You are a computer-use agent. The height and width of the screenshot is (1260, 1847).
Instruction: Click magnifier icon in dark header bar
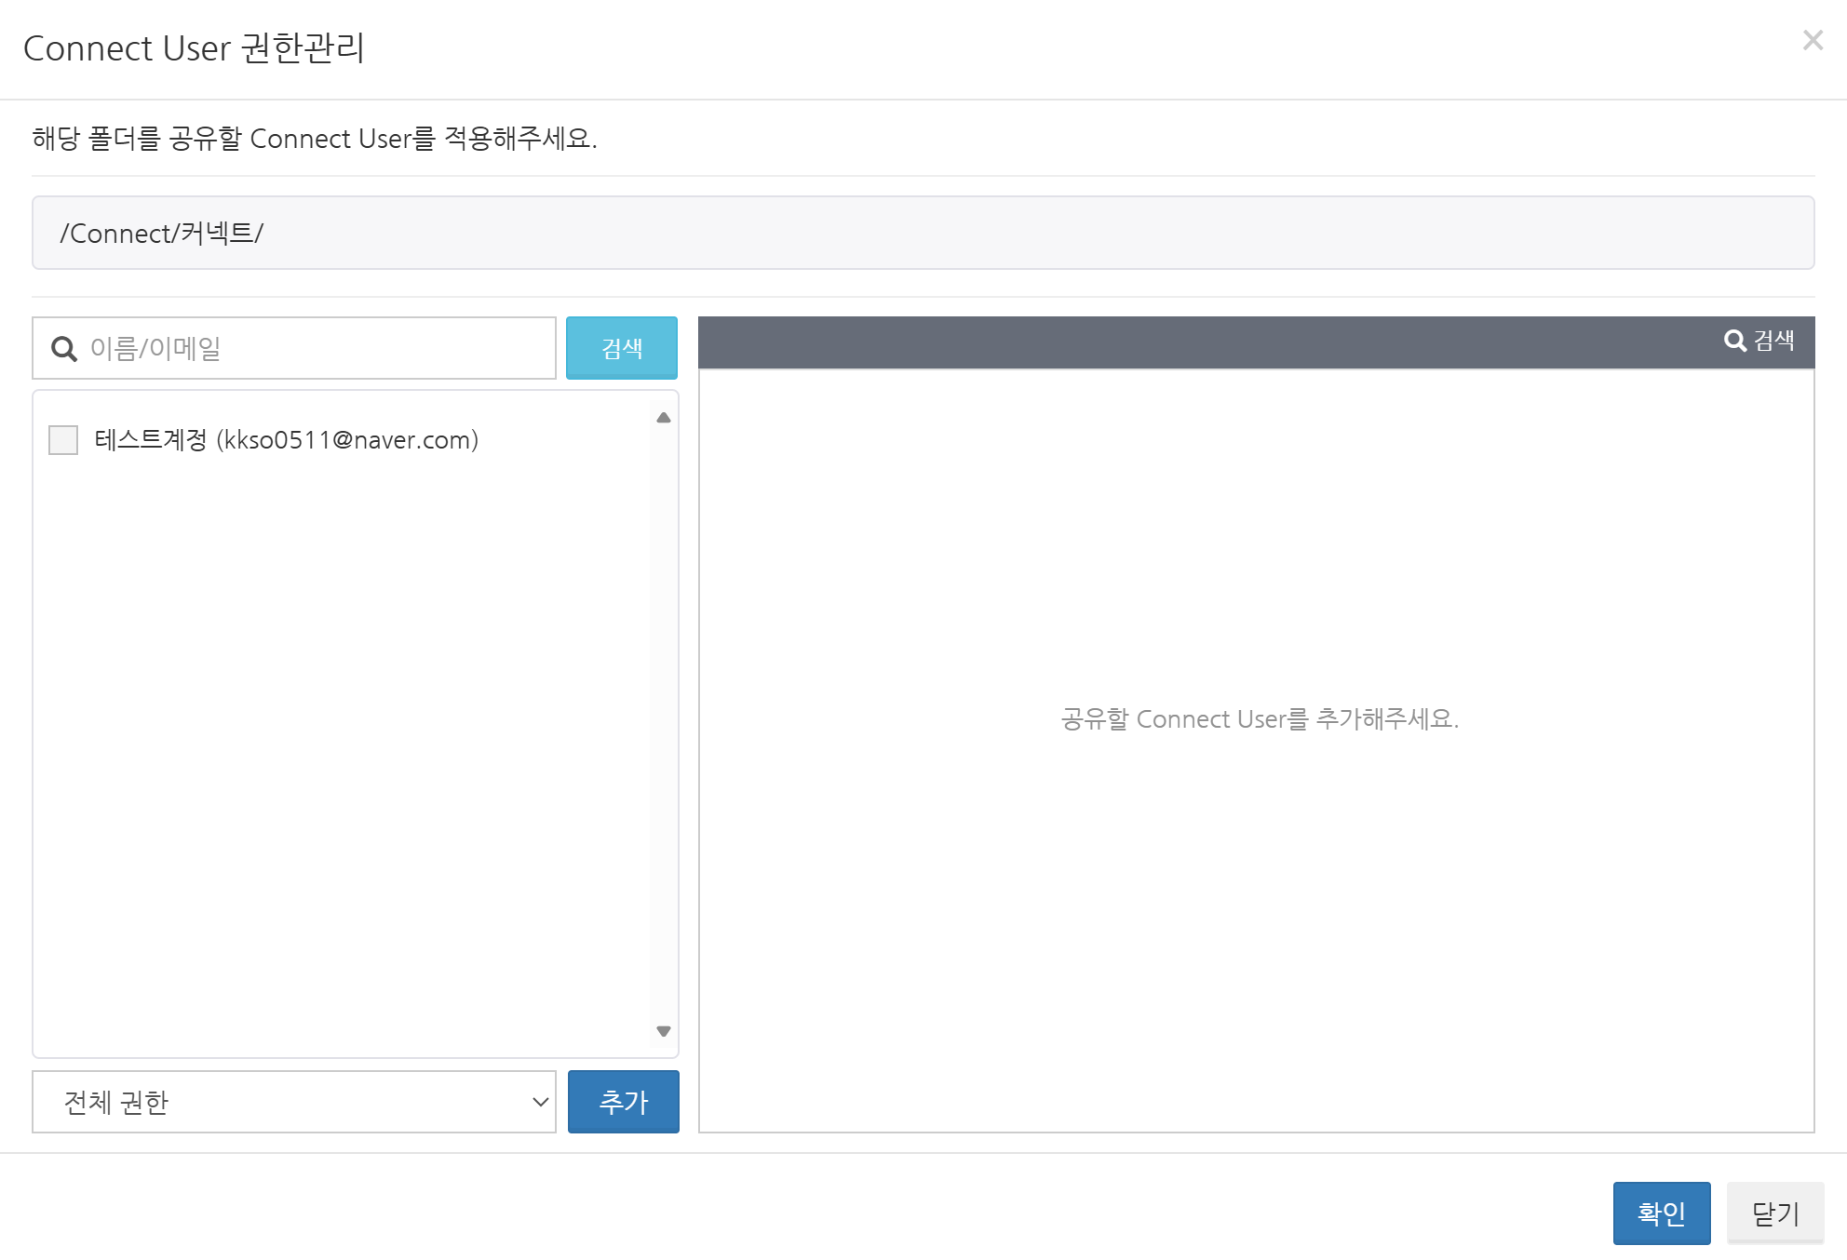(x=1734, y=341)
